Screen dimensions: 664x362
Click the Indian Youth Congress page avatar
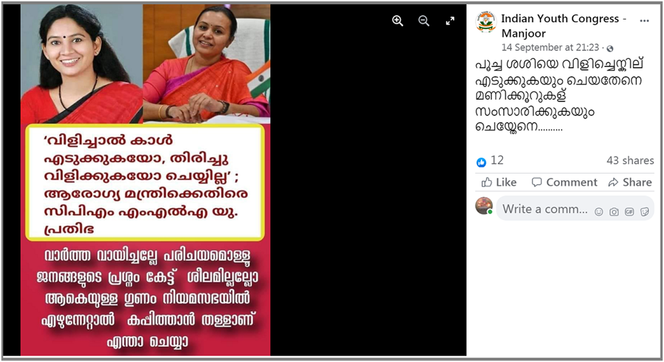point(486,22)
